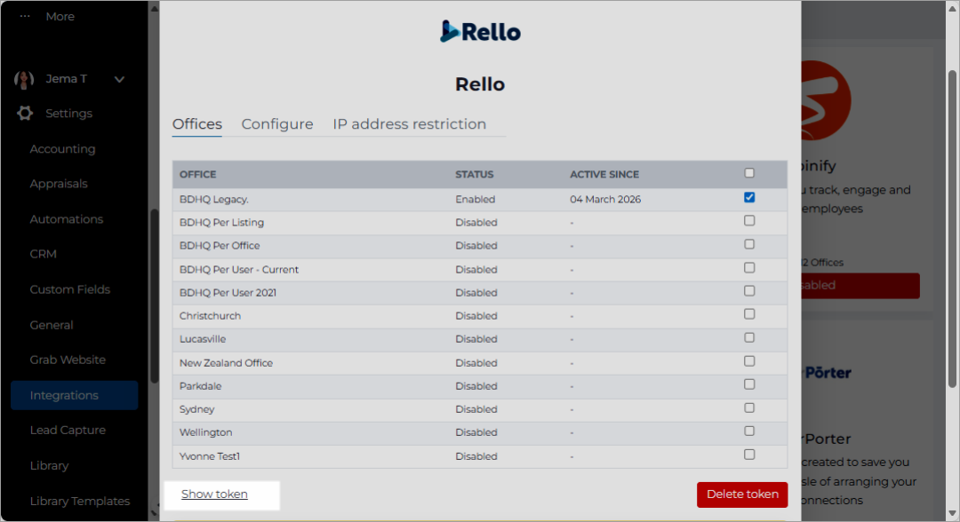Screen dimensions: 960x522
Task: Click the sidebar vertical scrollbar thumb
Action: (155, 297)
